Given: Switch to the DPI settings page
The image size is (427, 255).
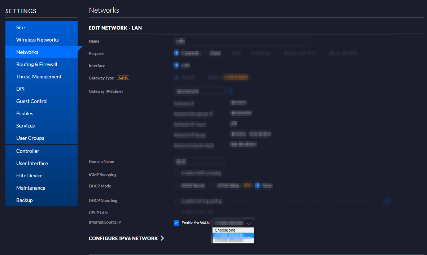Looking at the screenshot, I should click(20, 89).
